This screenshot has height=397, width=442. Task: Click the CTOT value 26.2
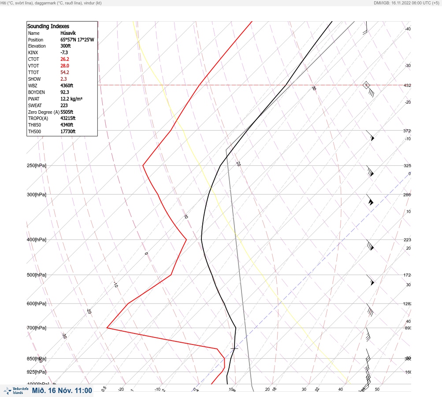64,59
